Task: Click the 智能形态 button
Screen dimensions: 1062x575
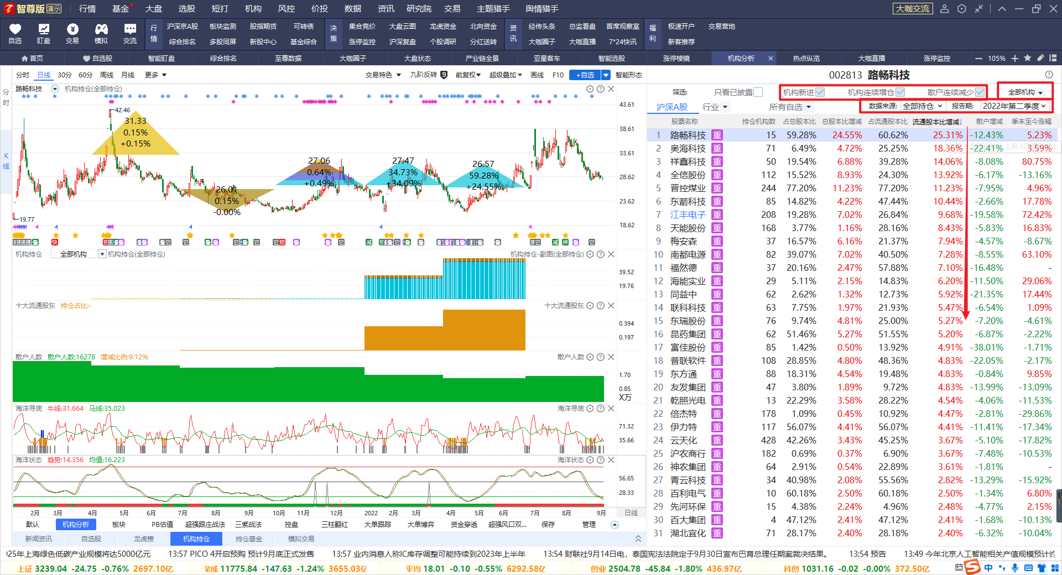Action: click(x=629, y=75)
